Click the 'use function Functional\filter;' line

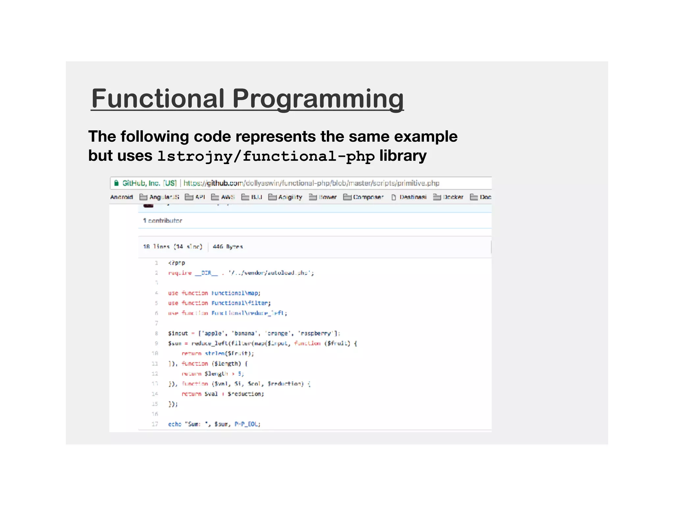tap(220, 303)
